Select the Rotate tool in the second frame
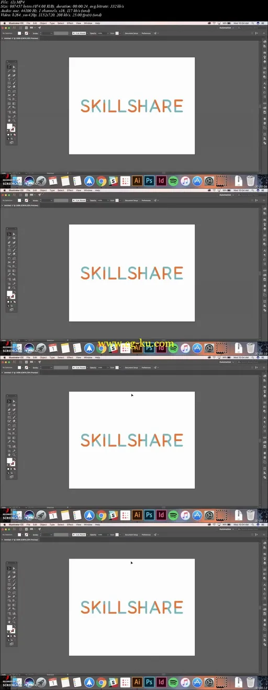 point(9,258)
